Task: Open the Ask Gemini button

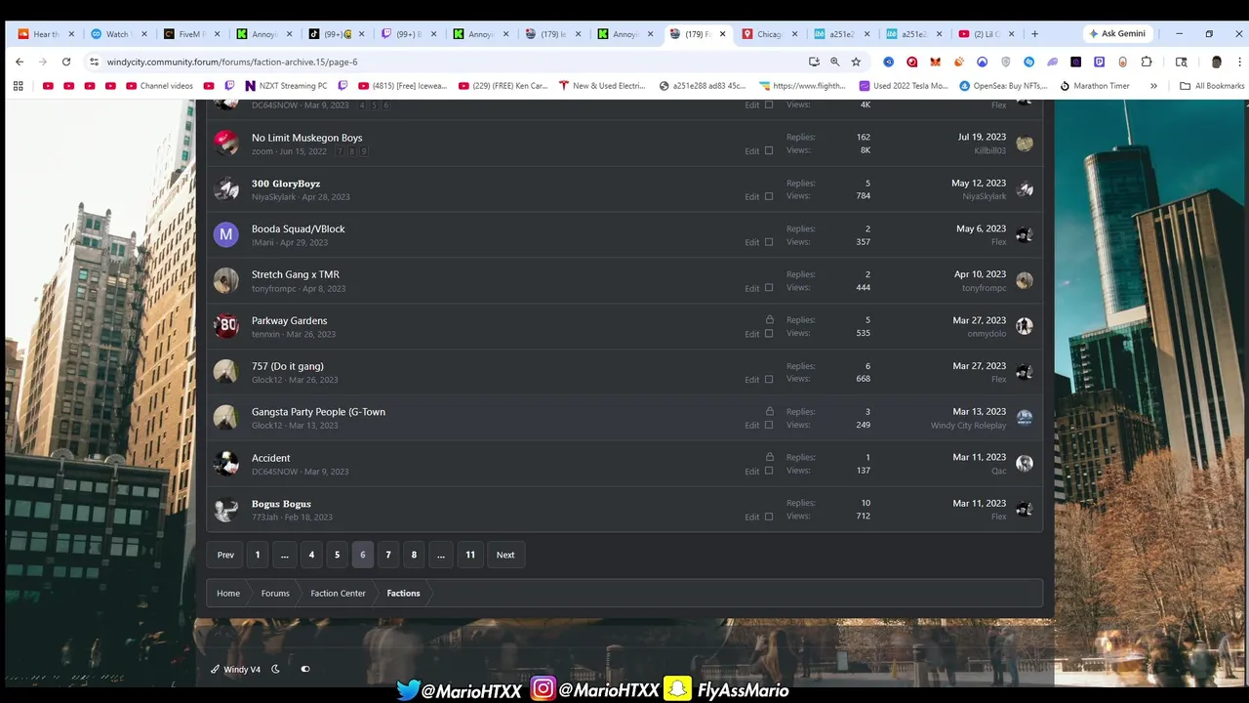Action: point(1118,34)
